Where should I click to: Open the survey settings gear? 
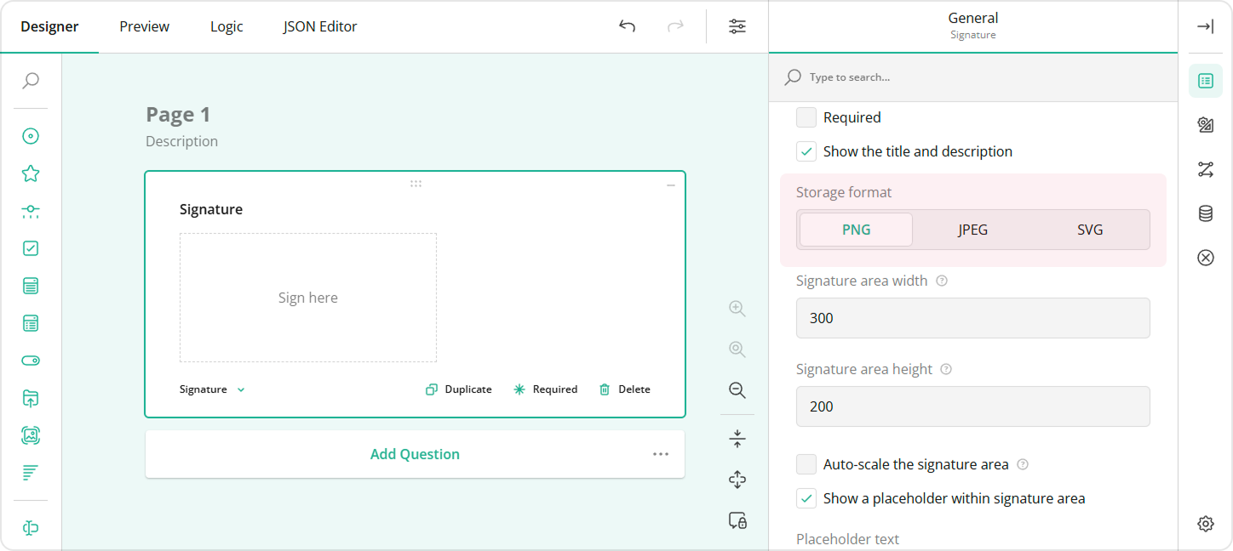click(1206, 523)
